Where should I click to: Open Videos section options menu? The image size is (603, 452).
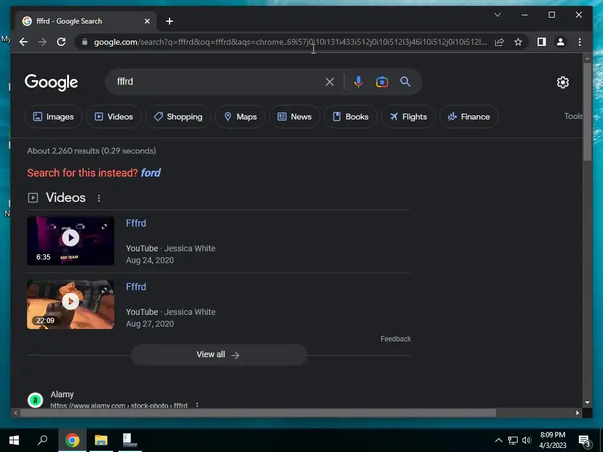99,198
